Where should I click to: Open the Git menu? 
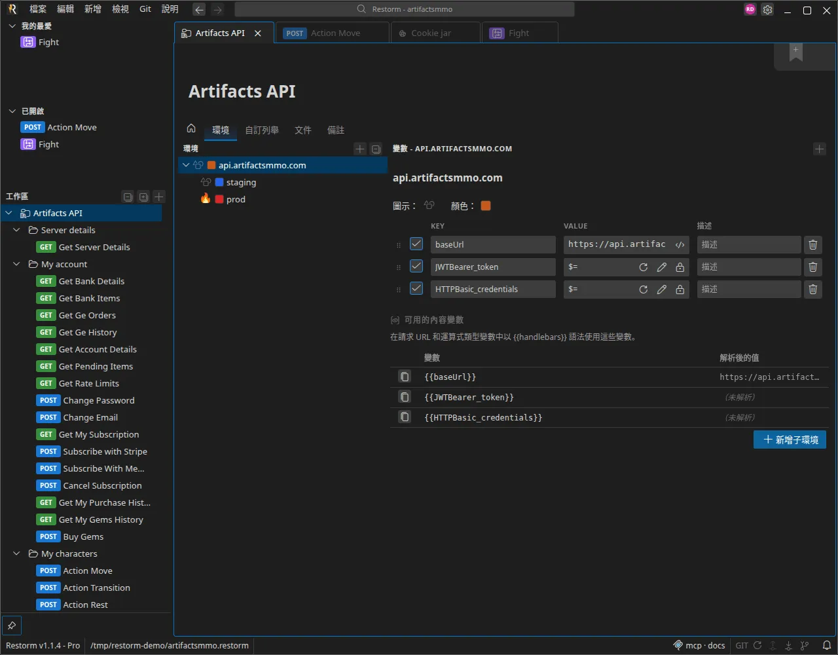145,9
